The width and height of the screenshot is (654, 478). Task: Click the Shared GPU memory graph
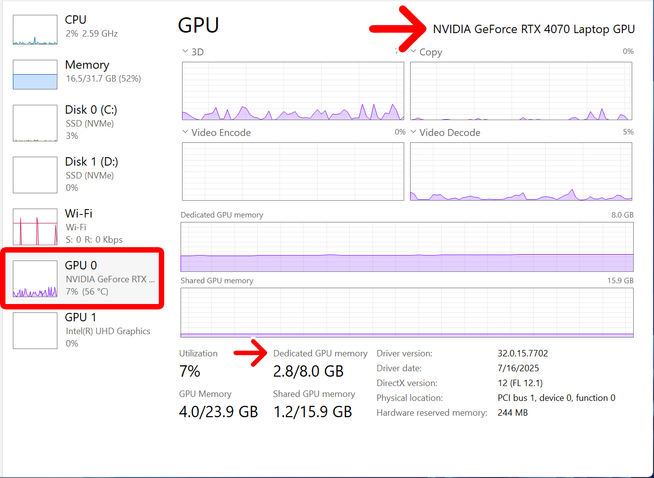[x=407, y=312]
